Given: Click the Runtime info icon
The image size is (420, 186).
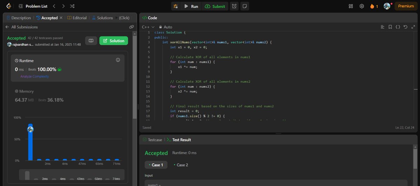Looking at the screenshot, I should [x=118, y=60].
